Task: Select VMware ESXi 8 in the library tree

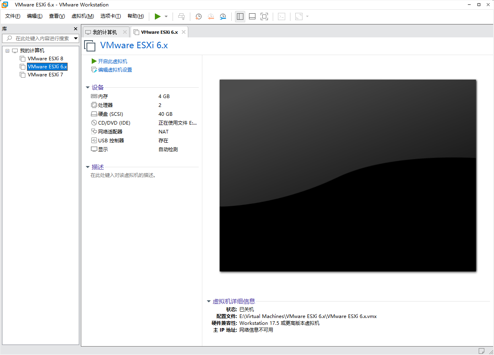Action: (x=45, y=58)
